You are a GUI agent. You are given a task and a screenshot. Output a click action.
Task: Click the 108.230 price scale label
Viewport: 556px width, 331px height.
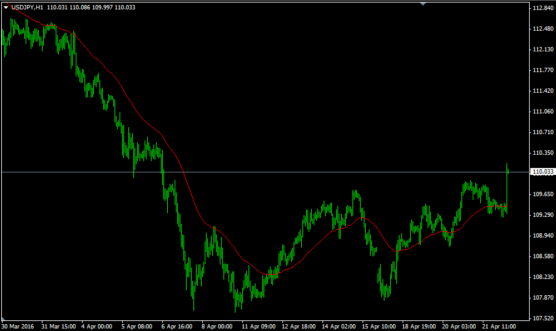click(x=543, y=276)
